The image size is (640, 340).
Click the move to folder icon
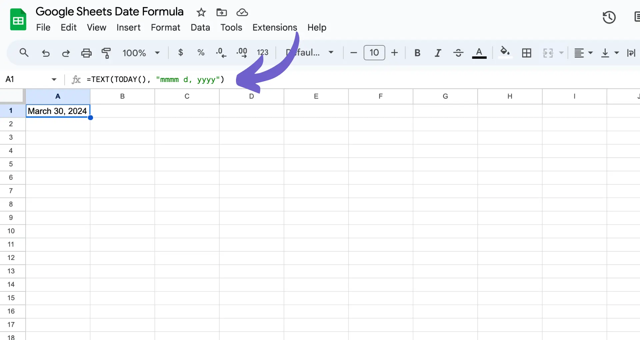(221, 12)
